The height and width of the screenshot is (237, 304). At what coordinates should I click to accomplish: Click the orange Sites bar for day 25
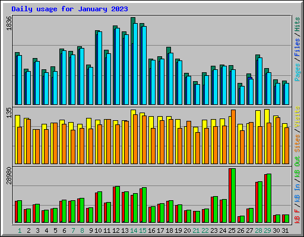tap(233, 137)
